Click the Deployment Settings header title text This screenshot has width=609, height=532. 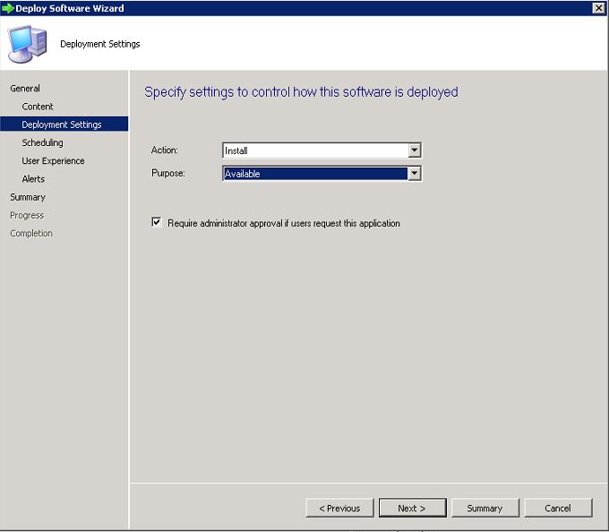tap(100, 44)
